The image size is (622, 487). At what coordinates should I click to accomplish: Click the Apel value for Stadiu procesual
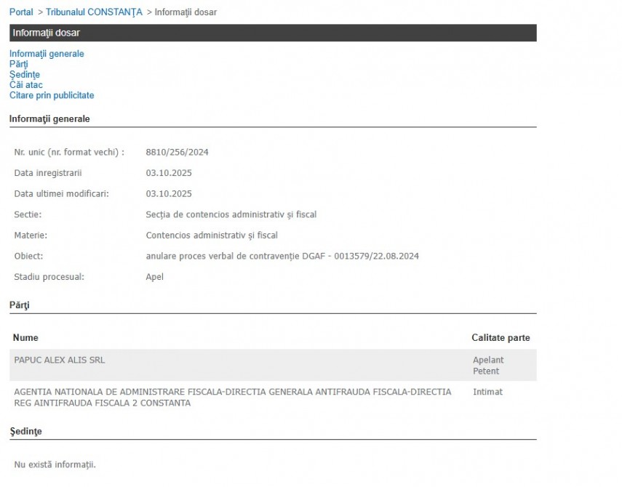[155, 277]
